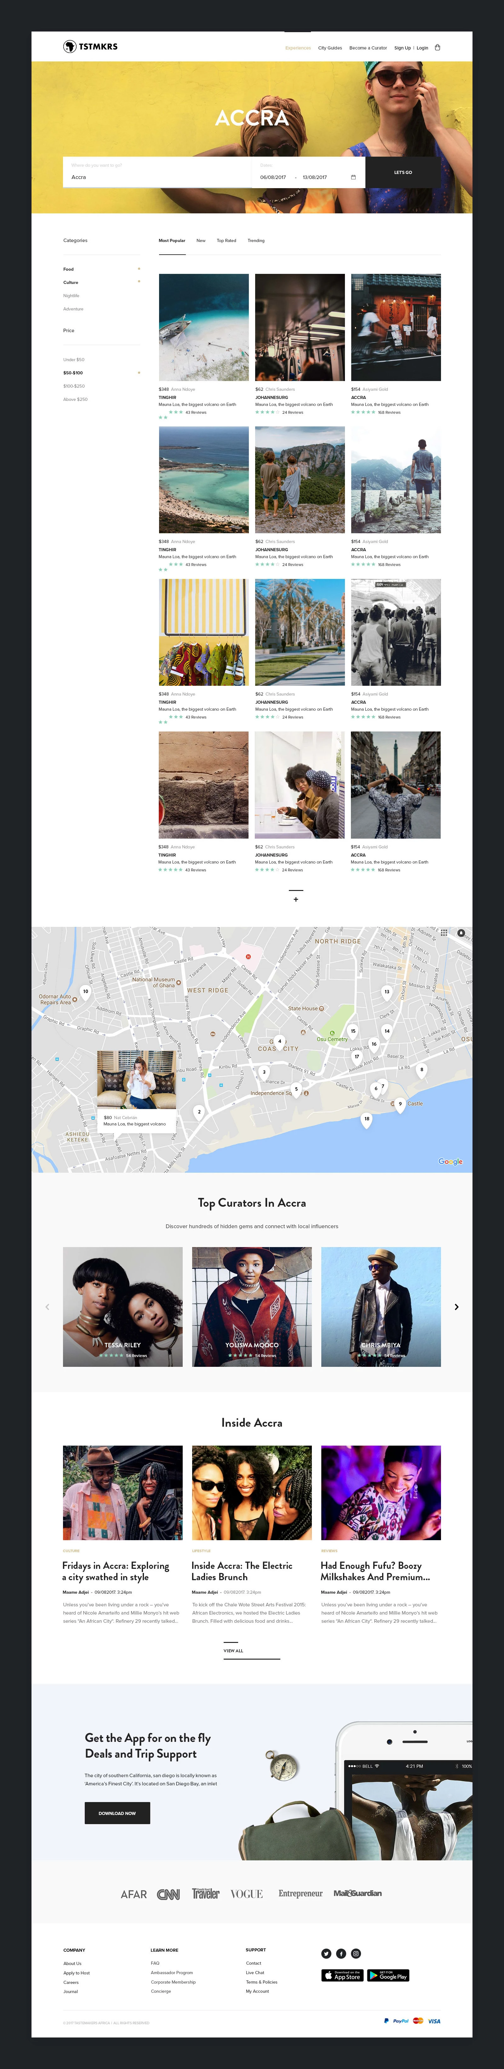Open the Terms & Policies footer link
The image size is (504, 2069).
[262, 1982]
